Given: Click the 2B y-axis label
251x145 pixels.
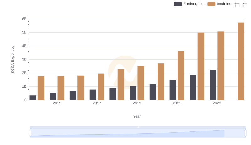Looking at the screenshot, I should 24,73.
